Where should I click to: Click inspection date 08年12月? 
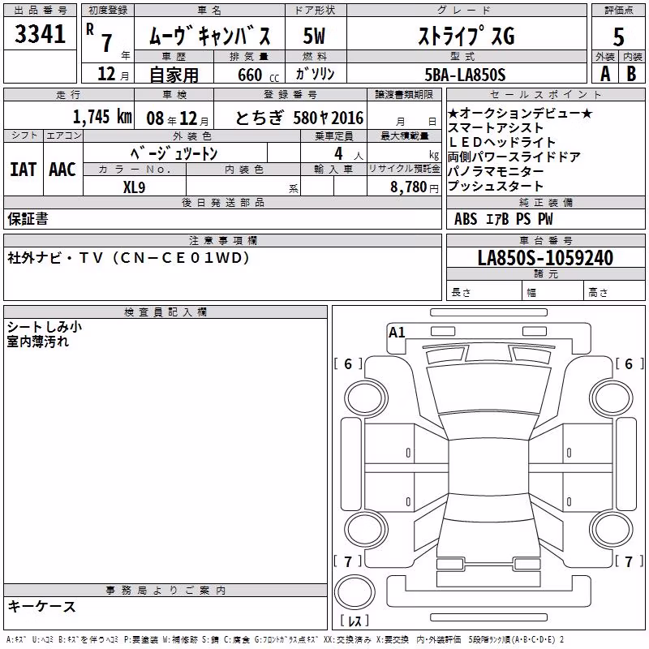[178, 118]
